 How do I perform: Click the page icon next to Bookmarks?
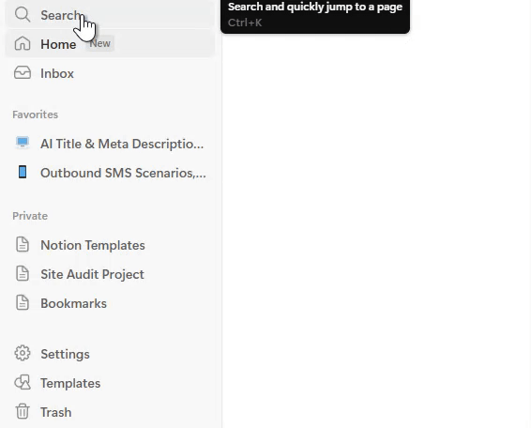(23, 302)
